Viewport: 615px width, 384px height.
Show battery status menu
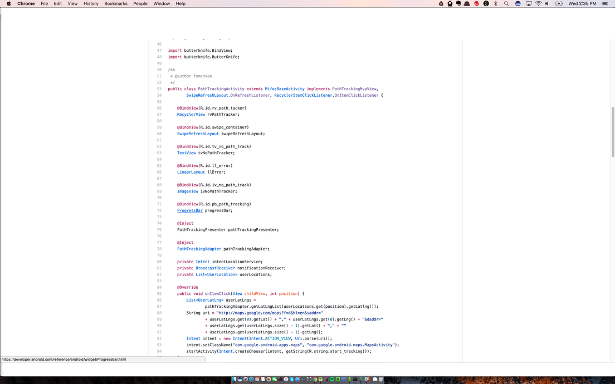(559, 3)
